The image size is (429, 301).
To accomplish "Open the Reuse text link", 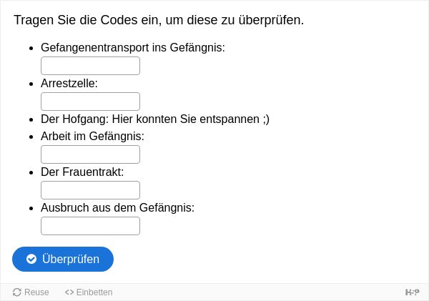I will (x=36, y=292).
